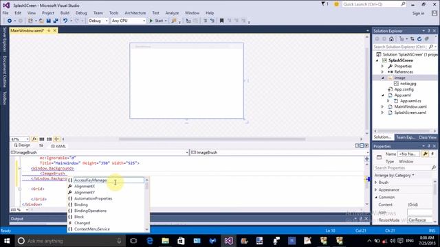Select SplashScreen.xaml in Solution Explorer

(x=410, y=113)
